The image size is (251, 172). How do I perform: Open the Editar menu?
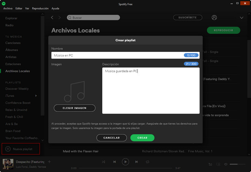click(x=19, y=8)
